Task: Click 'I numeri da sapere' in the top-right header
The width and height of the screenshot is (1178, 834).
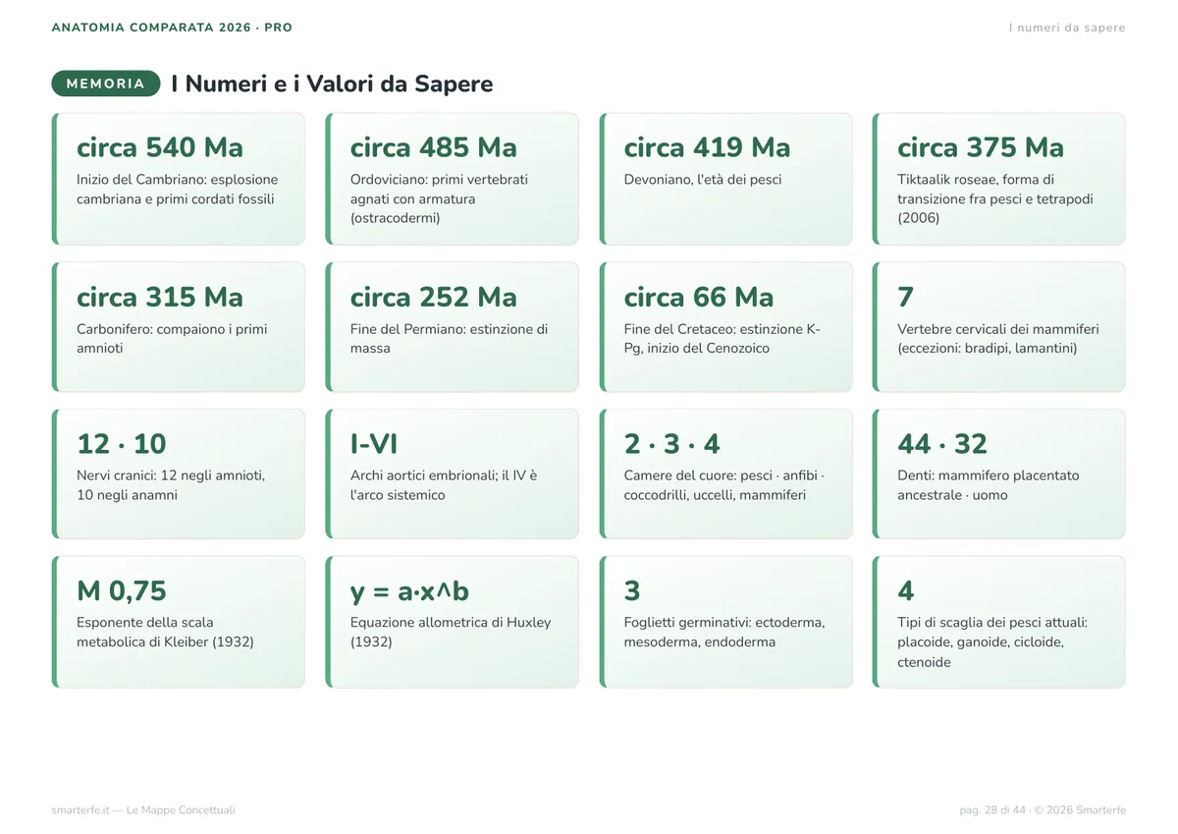Action: tap(1067, 28)
